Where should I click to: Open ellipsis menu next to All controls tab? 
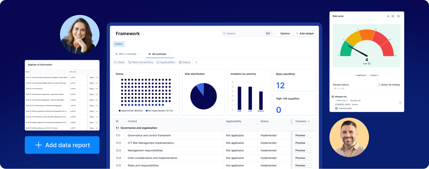tap(170, 54)
